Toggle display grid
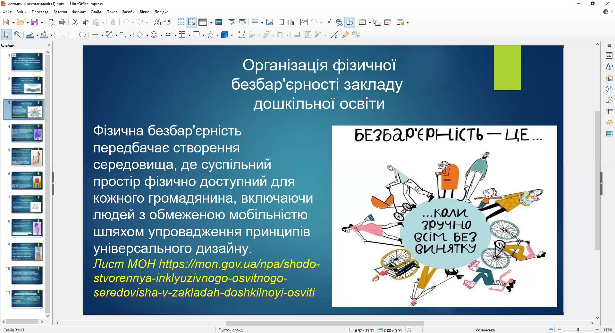This screenshot has width=615, height=333. point(181,22)
